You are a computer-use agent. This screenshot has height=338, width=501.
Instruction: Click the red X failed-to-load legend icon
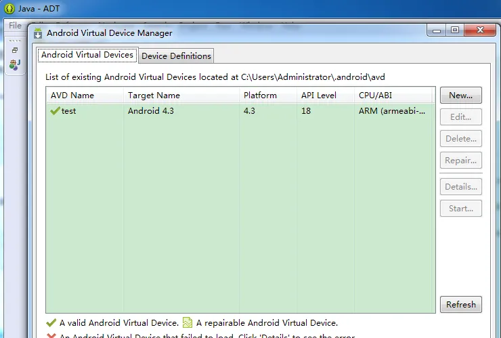coord(51,336)
